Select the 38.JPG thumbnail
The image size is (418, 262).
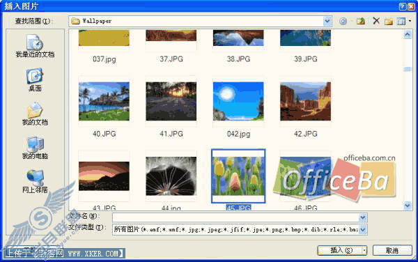click(238, 38)
